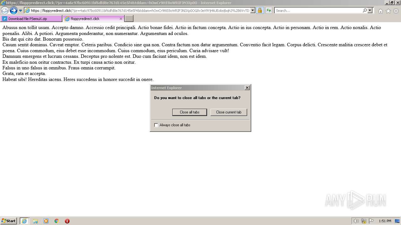401x225 pixels.
Task: Click the Forward navigation arrow
Action: click(x=13, y=11)
